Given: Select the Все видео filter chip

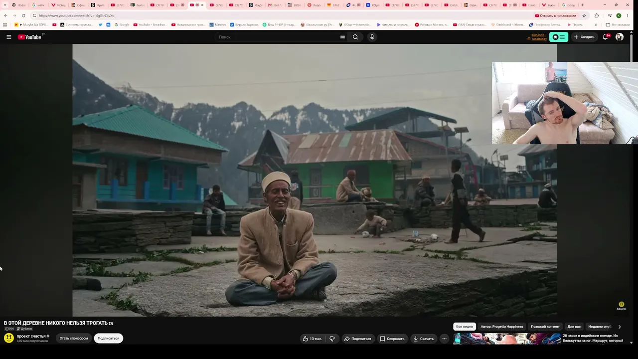Looking at the screenshot, I should 465,327.
